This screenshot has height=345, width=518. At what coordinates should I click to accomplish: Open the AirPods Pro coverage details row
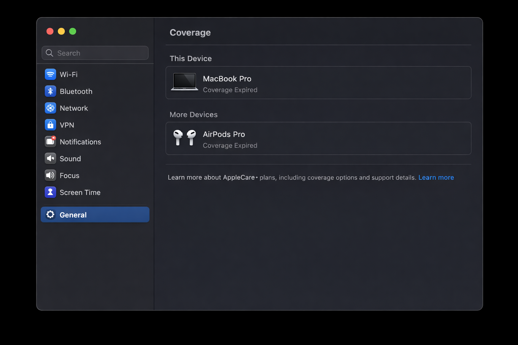click(318, 138)
